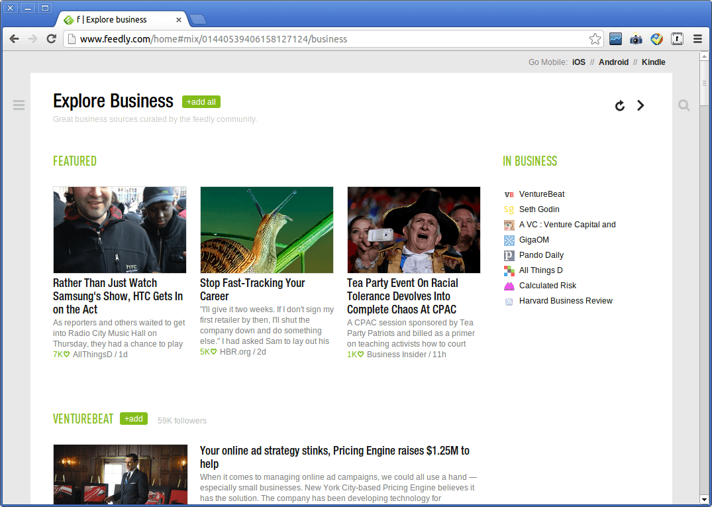Switch to the Explore business browser tab

coord(119,19)
